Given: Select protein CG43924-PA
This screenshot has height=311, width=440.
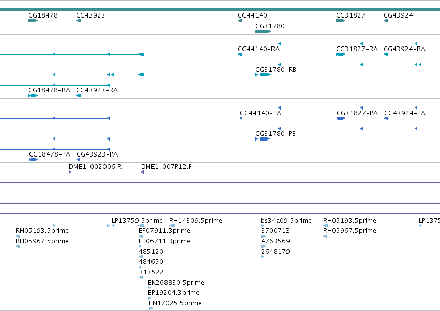Looking at the screenshot, I should coord(405,113).
